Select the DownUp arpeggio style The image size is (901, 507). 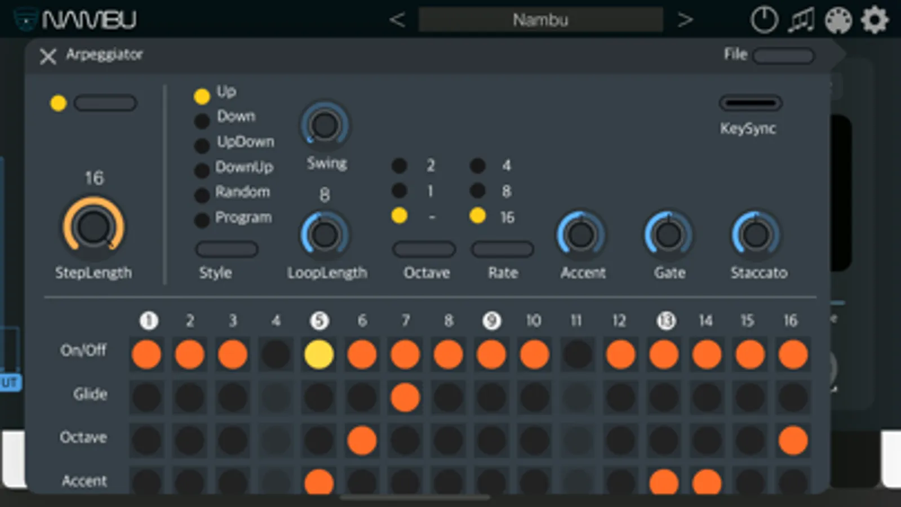pyautogui.click(x=202, y=170)
